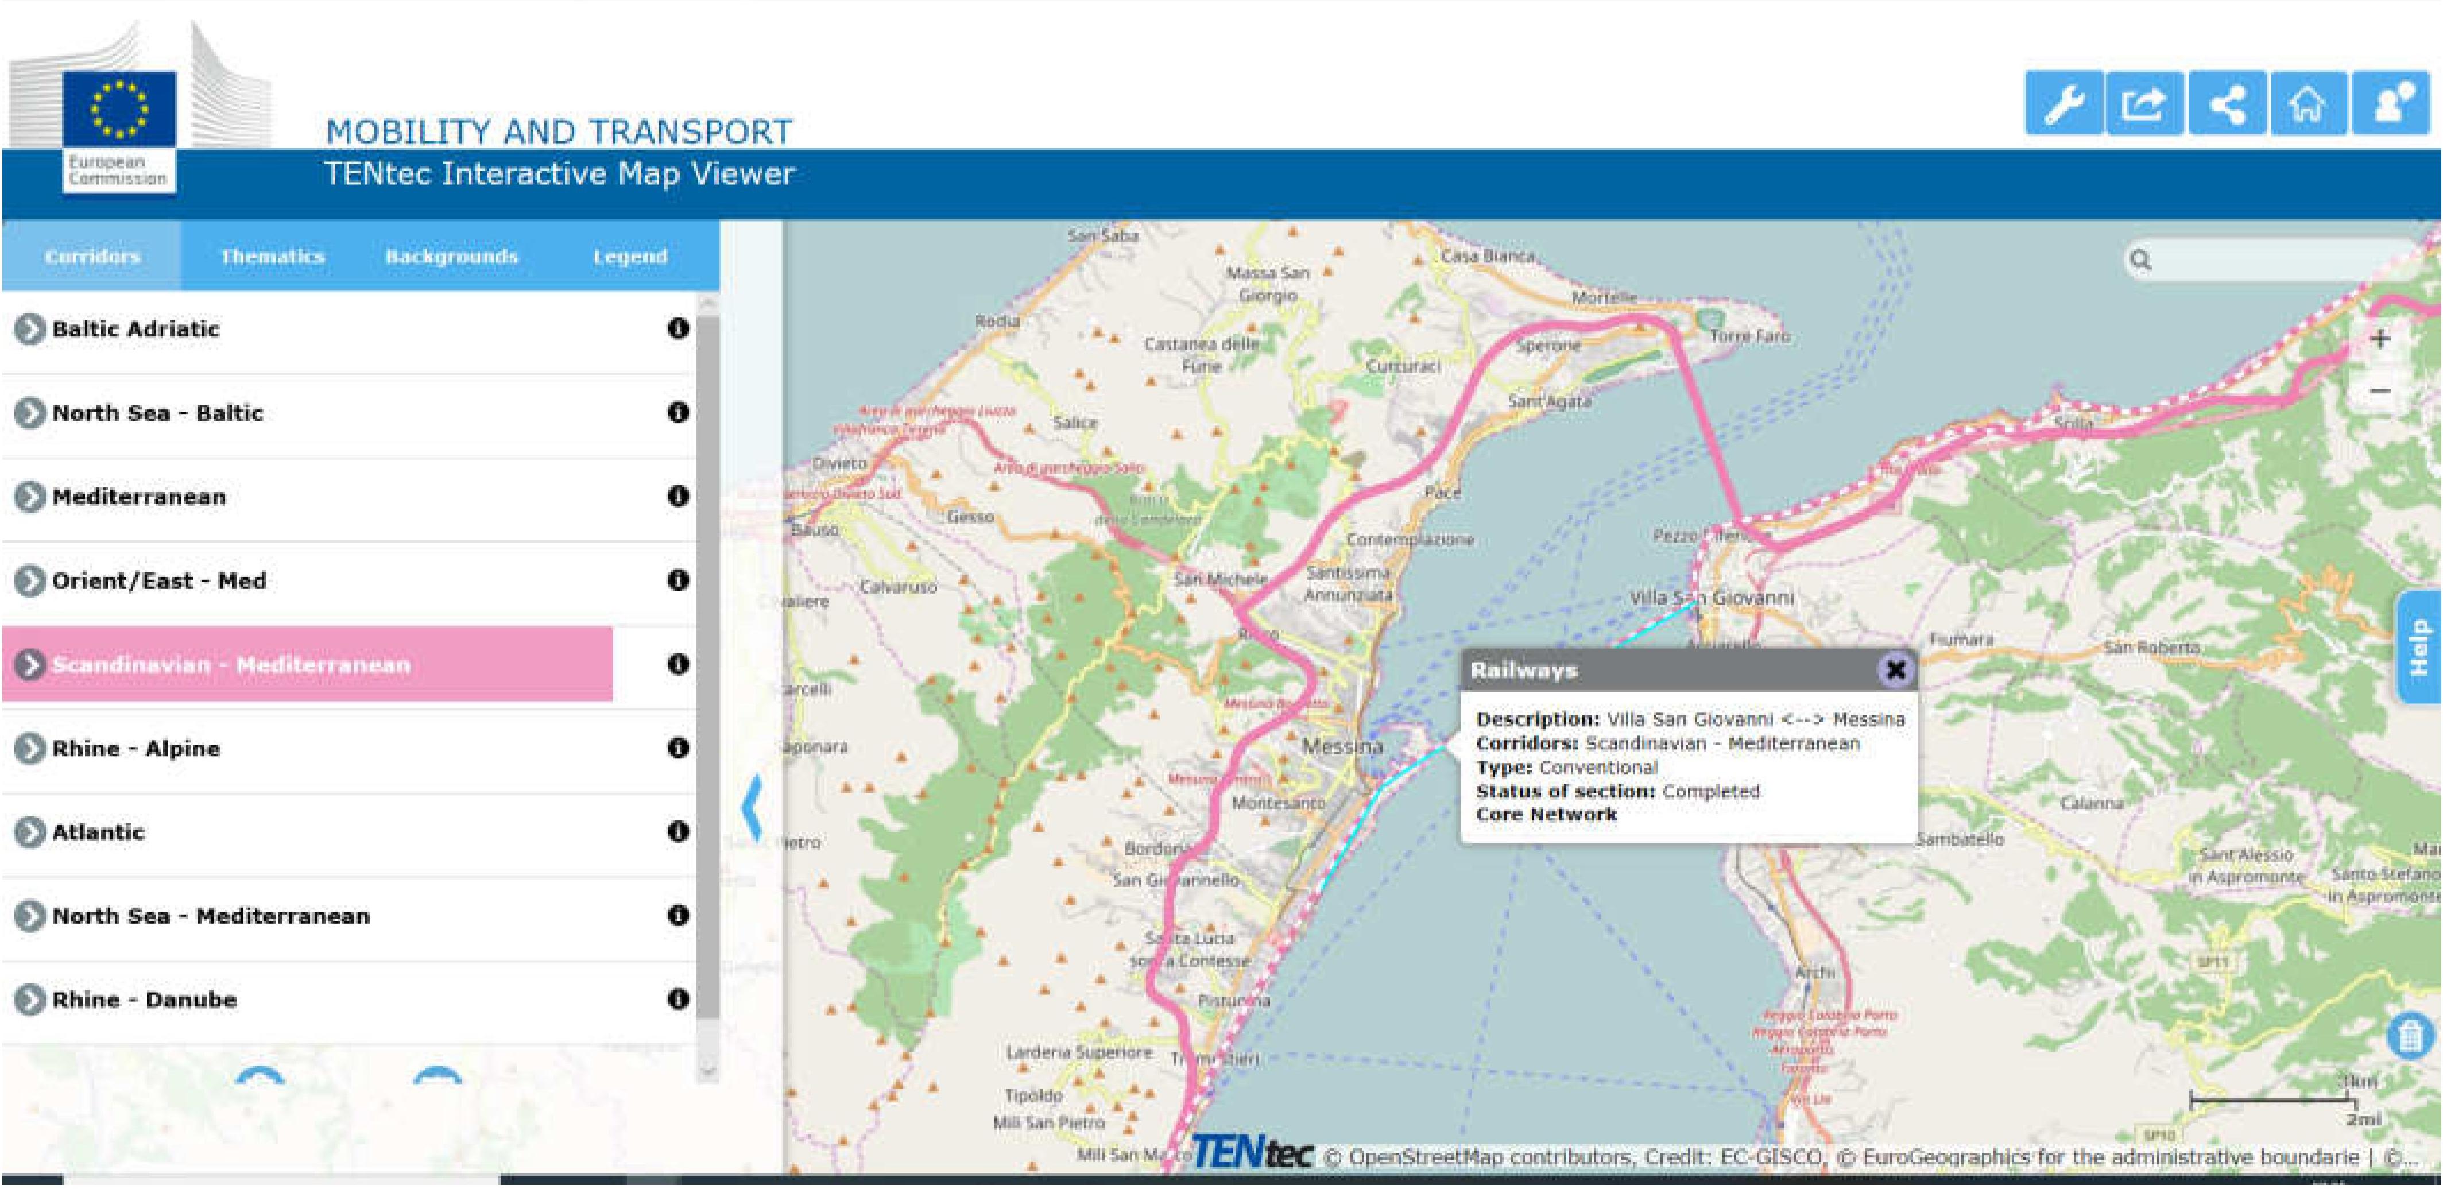
Task: Toggle the Rhine - Danube corridor
Action: (144, 1000)
